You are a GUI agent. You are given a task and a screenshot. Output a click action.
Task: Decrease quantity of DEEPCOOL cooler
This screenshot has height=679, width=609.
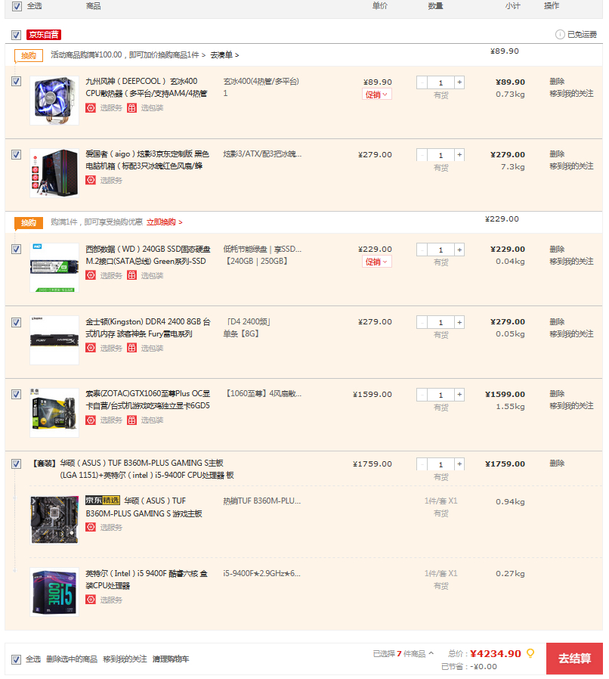coord(422,82)
